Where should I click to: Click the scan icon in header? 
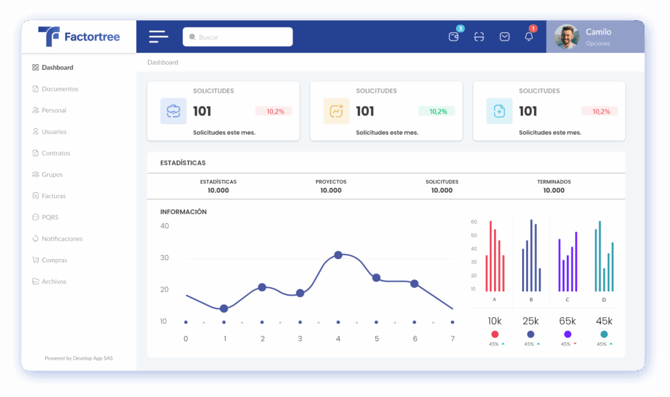click(x=480, y=37)
